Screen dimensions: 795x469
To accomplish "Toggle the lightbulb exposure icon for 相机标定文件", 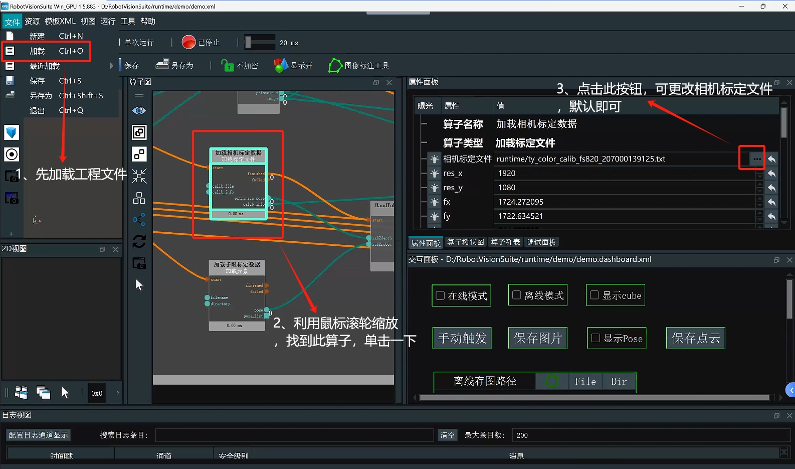I will [x=434, y=159].
